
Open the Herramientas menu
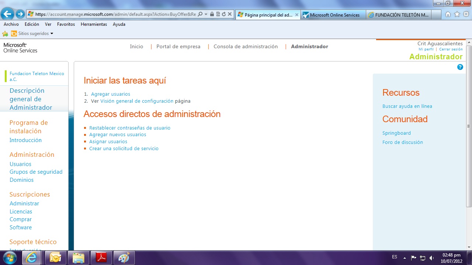pyautogui.click(x=94, y=24)
